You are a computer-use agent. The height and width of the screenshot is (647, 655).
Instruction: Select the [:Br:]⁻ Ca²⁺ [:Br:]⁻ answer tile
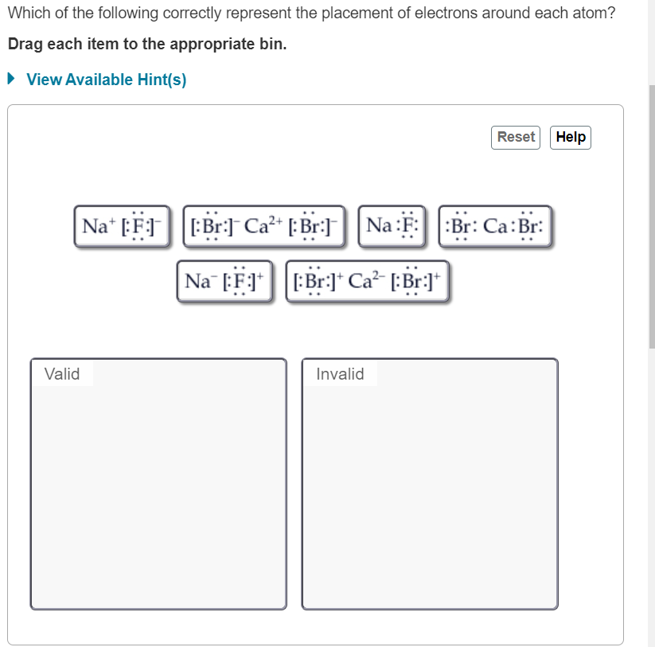pos(263,226)
